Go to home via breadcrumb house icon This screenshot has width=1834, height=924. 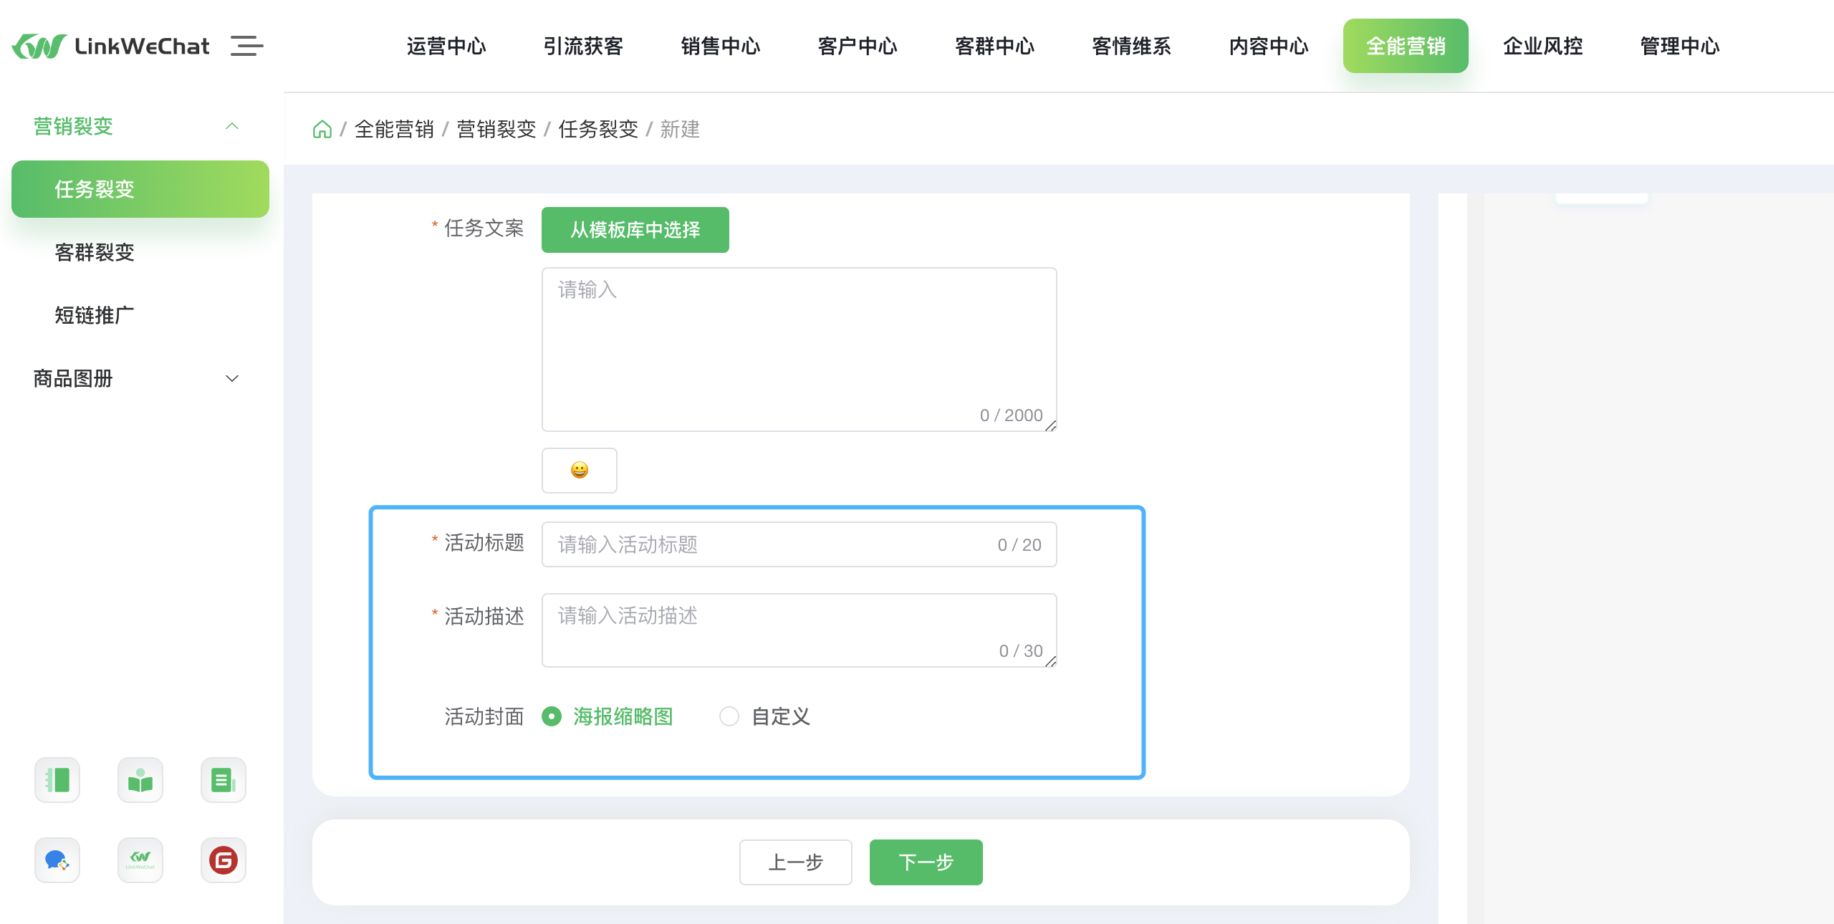(x=322, y=129)
